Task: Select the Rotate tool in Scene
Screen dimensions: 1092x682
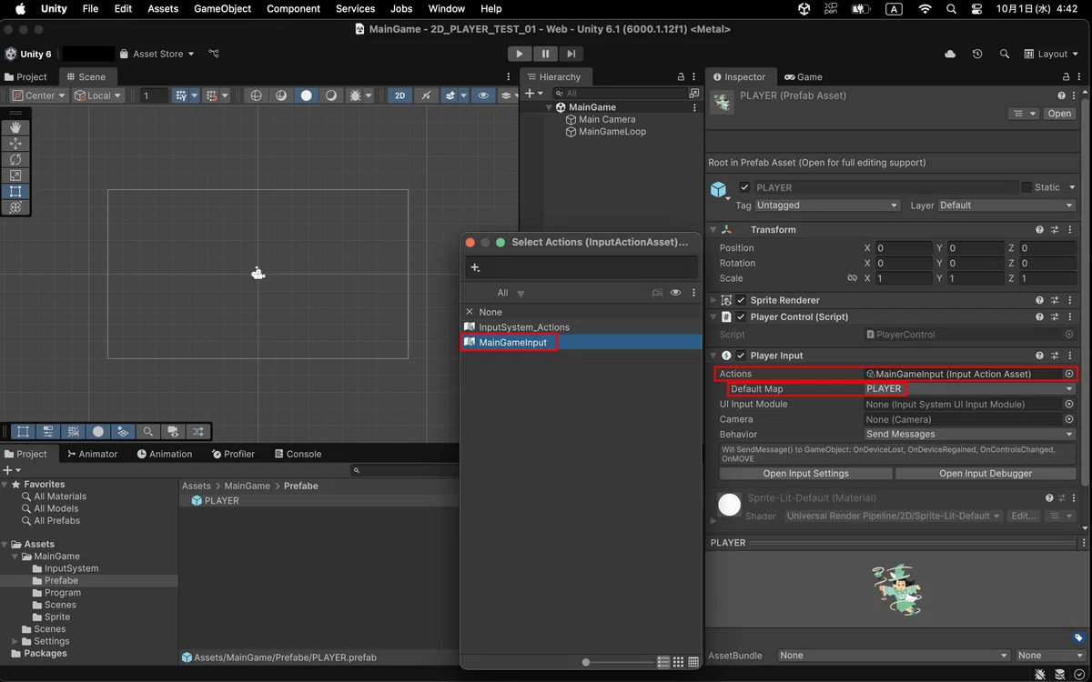Action: 15,160
